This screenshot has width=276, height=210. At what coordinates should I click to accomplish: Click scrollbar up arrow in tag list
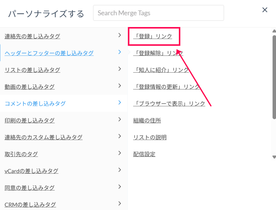click(274, 31)
